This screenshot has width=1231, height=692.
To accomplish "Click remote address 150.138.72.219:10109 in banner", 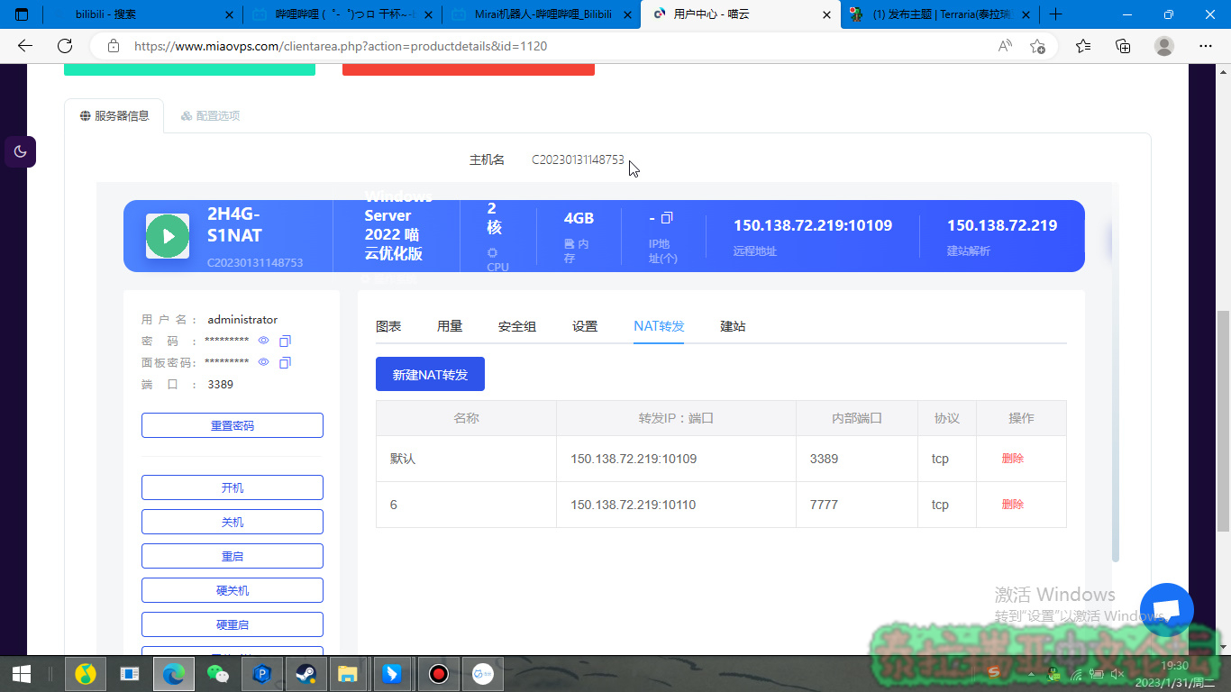I will [x=813, y=225].
